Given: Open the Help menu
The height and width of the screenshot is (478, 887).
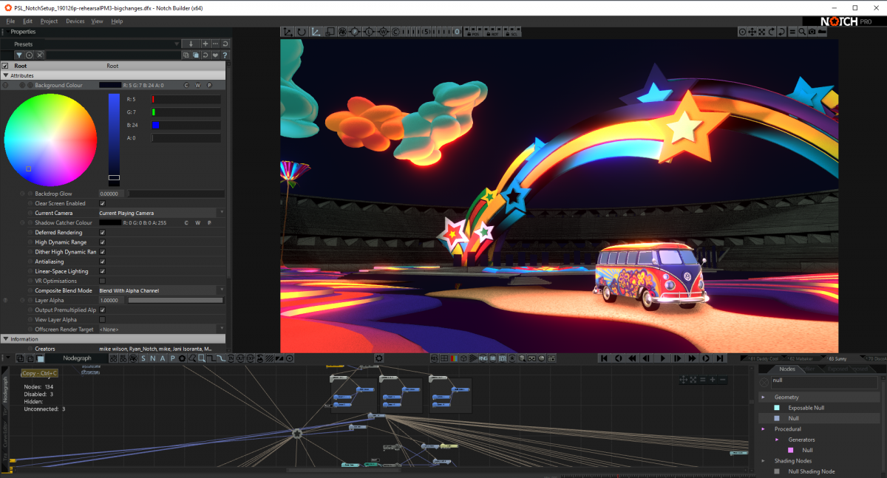Looking at the screenshot, I should (117, 21).
